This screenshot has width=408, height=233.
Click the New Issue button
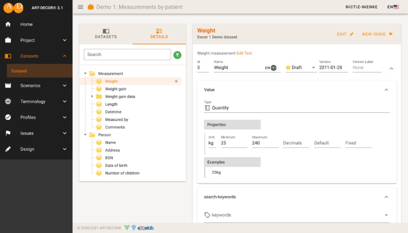pos(377,34)
